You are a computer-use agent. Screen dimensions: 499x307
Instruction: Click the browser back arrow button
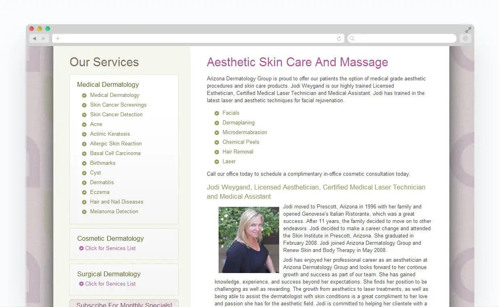34,38
